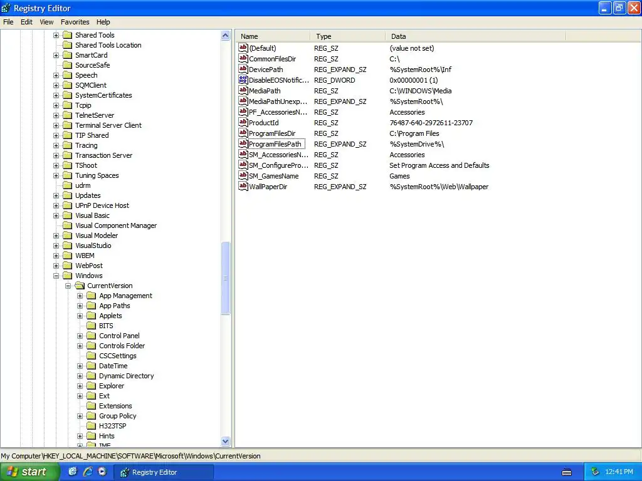Collapse the CurrentVersion key
The width and height of the screenshot is (642, 481).
tap(68, 286)
